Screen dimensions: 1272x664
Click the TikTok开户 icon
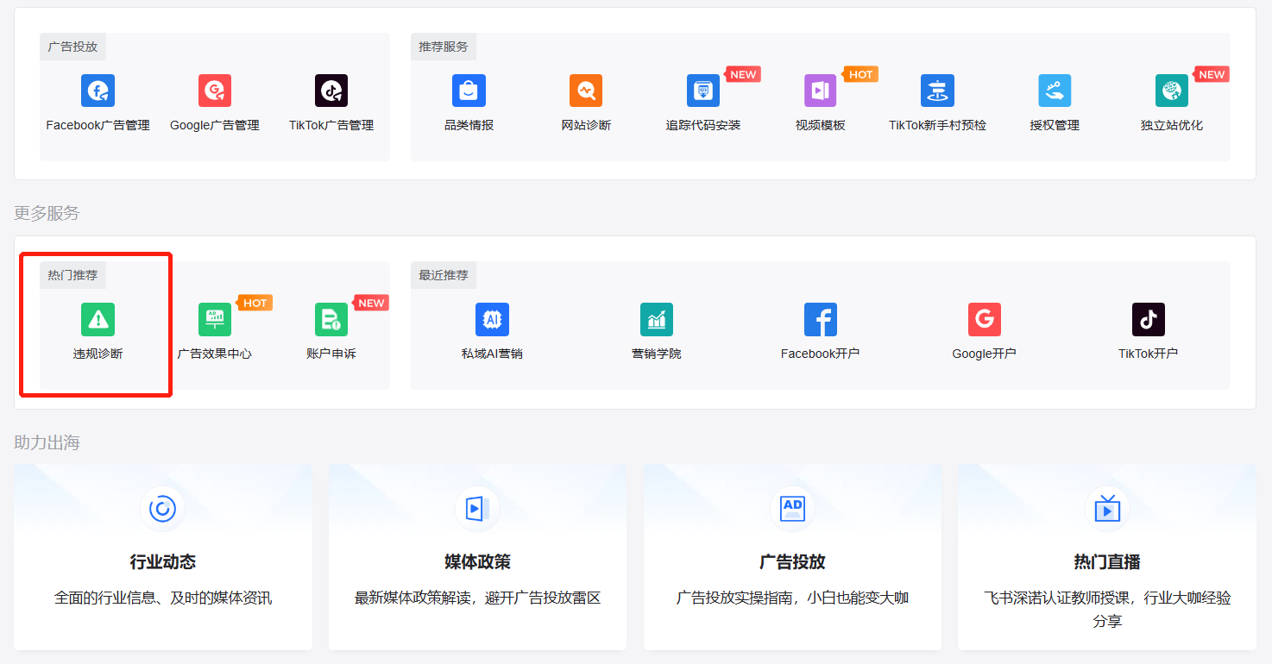[1149, 319]
